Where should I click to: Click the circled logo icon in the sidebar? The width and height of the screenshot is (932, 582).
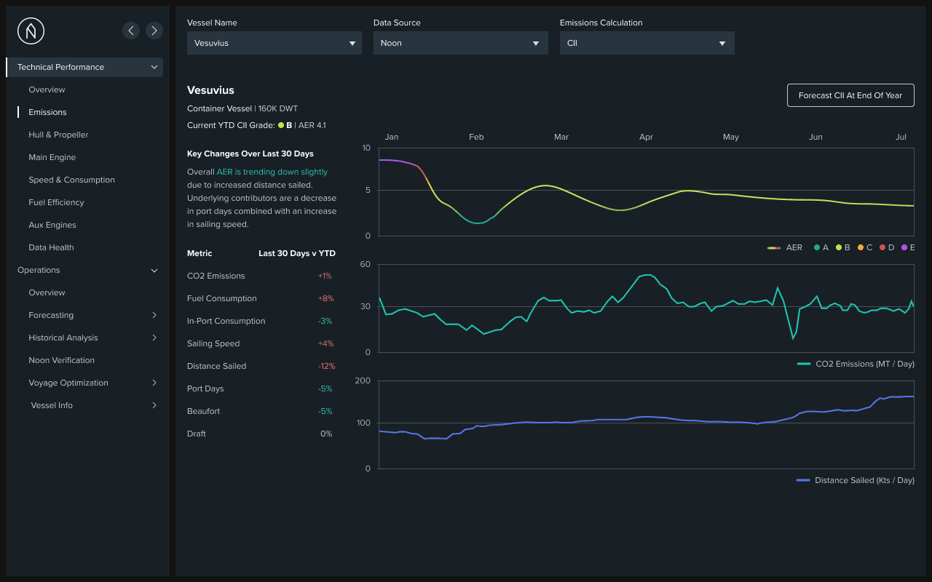[x=30, y=31]
